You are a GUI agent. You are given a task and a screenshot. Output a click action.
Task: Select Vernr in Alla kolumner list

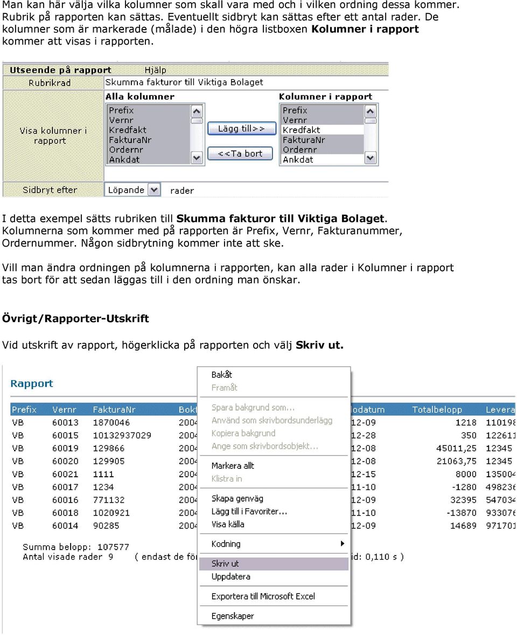point(149,120)
